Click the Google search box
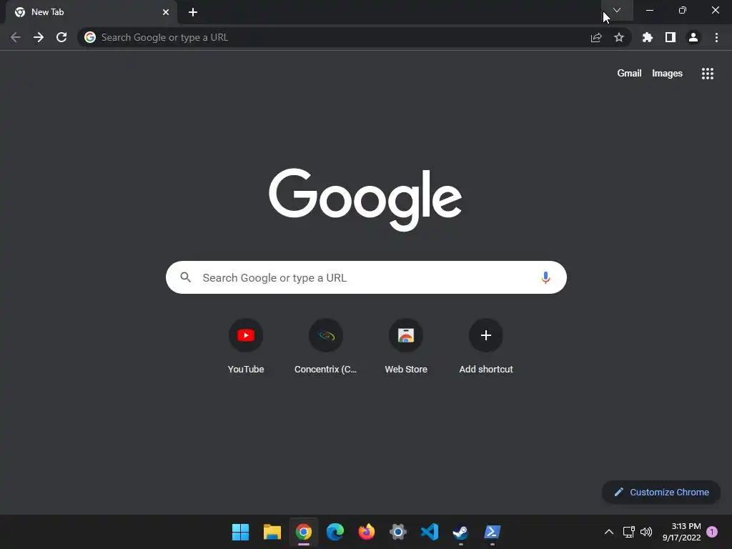Image resolution: width=732 pixels, height=549 pixels. pos(366,277)
